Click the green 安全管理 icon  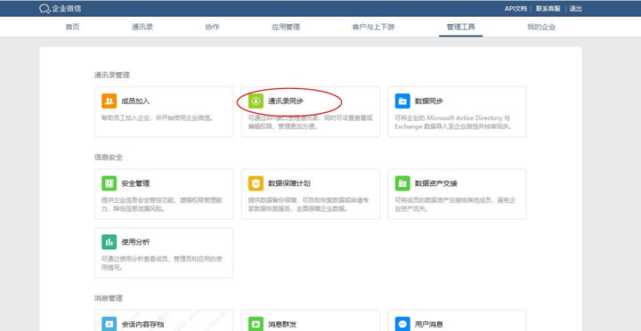(x=110, y=183)
